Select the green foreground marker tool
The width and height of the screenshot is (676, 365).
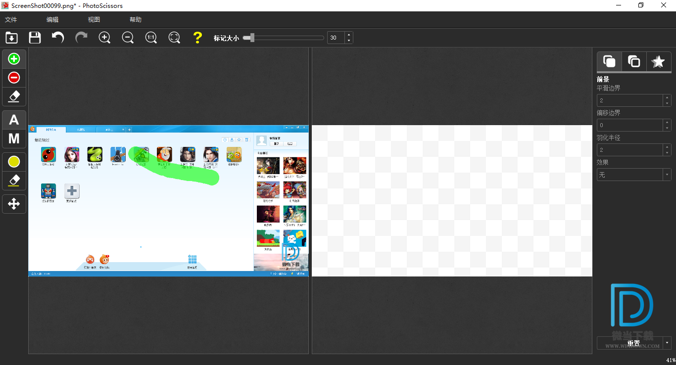(14, 59)
